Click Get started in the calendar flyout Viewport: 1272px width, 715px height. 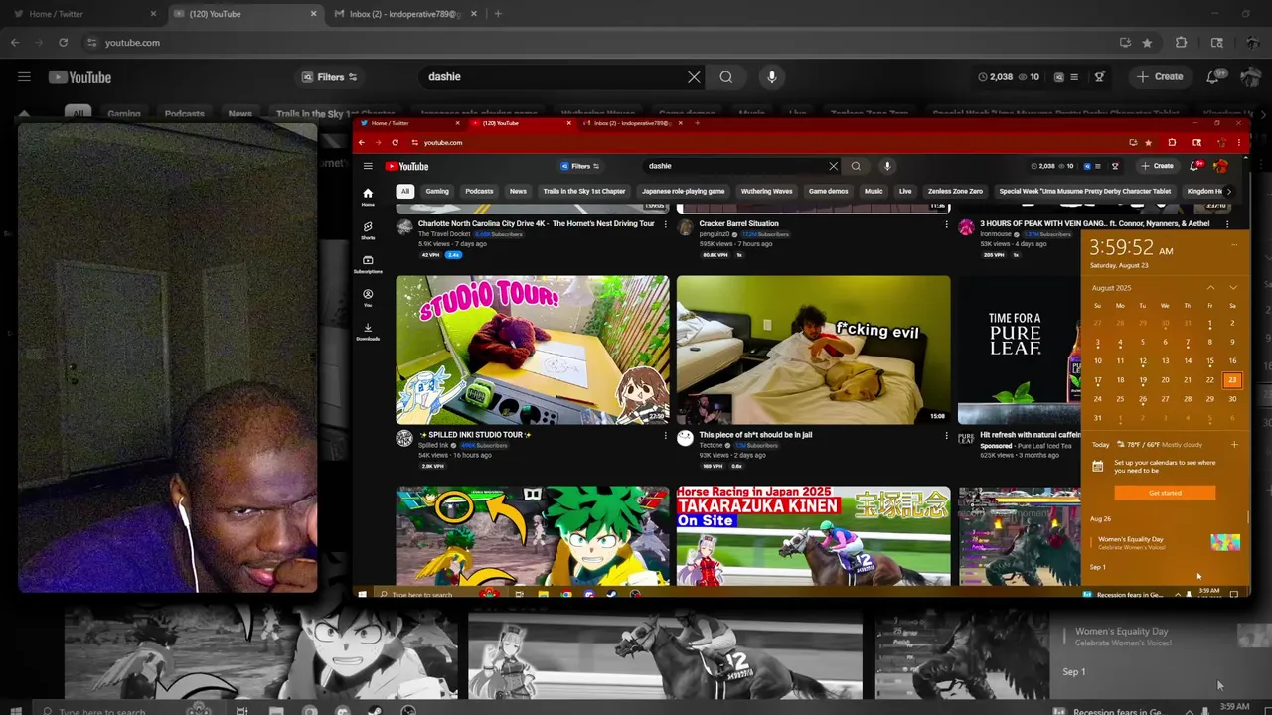tap(1165, 493)
